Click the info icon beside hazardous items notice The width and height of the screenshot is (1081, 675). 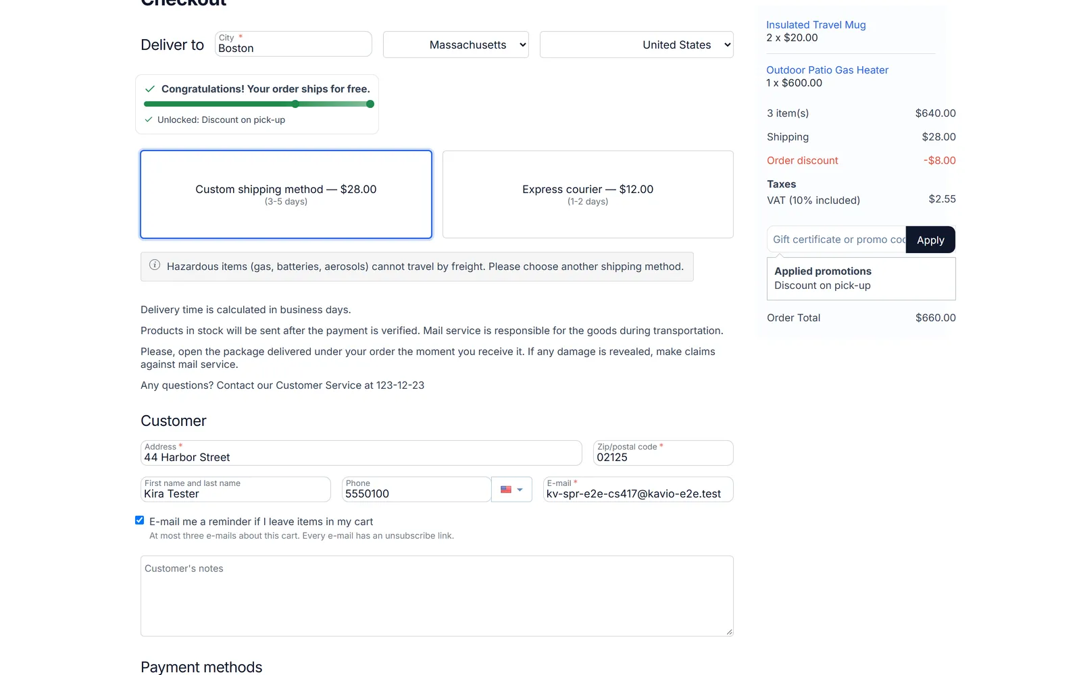[x=155, y=265]
